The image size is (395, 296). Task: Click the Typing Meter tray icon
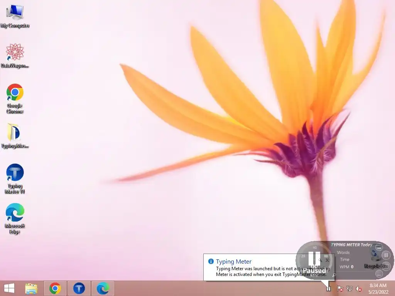coord(329,288)
